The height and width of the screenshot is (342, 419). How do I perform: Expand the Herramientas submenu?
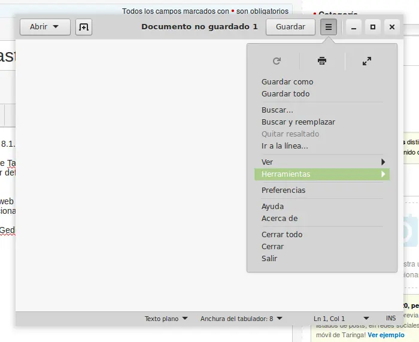(322, 174)
